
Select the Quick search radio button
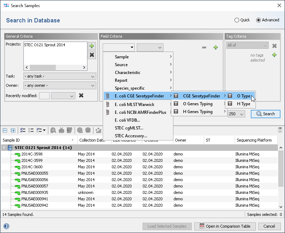pos(237,20)
